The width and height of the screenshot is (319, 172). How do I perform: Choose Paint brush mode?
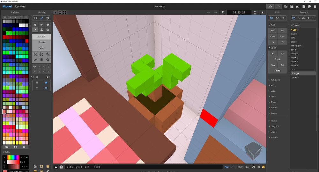click(x=41, y=48)
